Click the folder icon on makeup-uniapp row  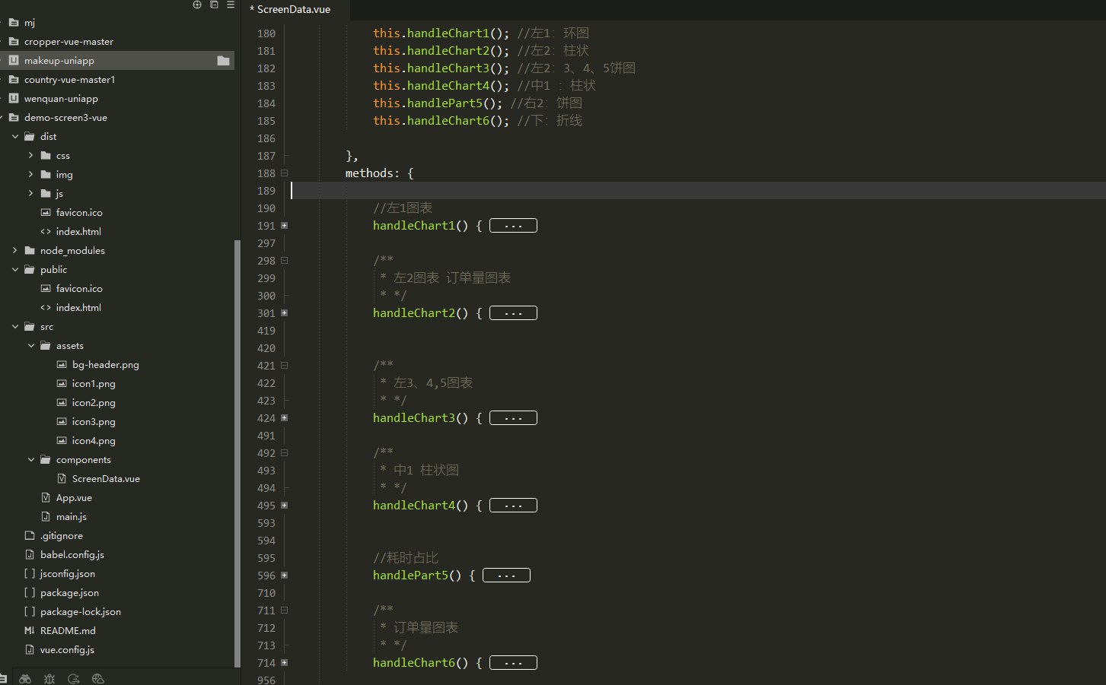223,61
